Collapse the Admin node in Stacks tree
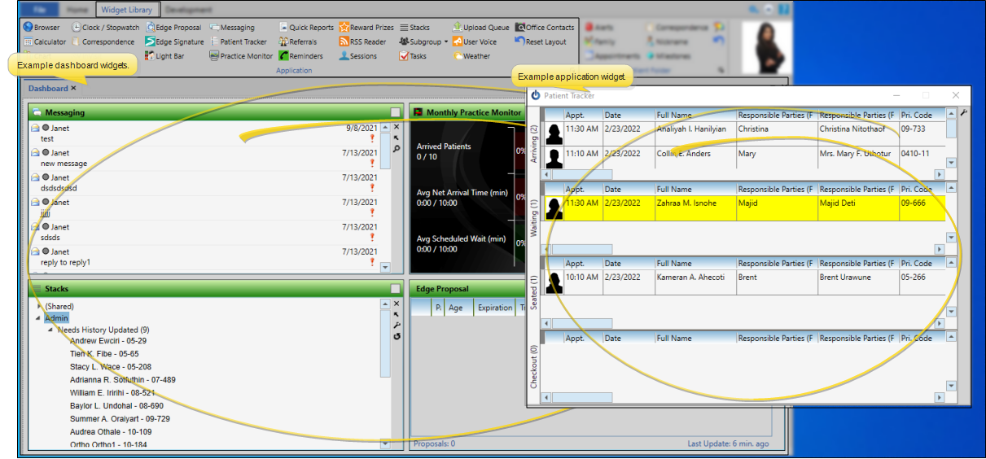 click(x=37, y=318)
